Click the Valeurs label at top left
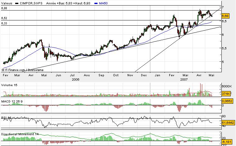This screenshot has width=236, height=146. (x=7, y=3)
